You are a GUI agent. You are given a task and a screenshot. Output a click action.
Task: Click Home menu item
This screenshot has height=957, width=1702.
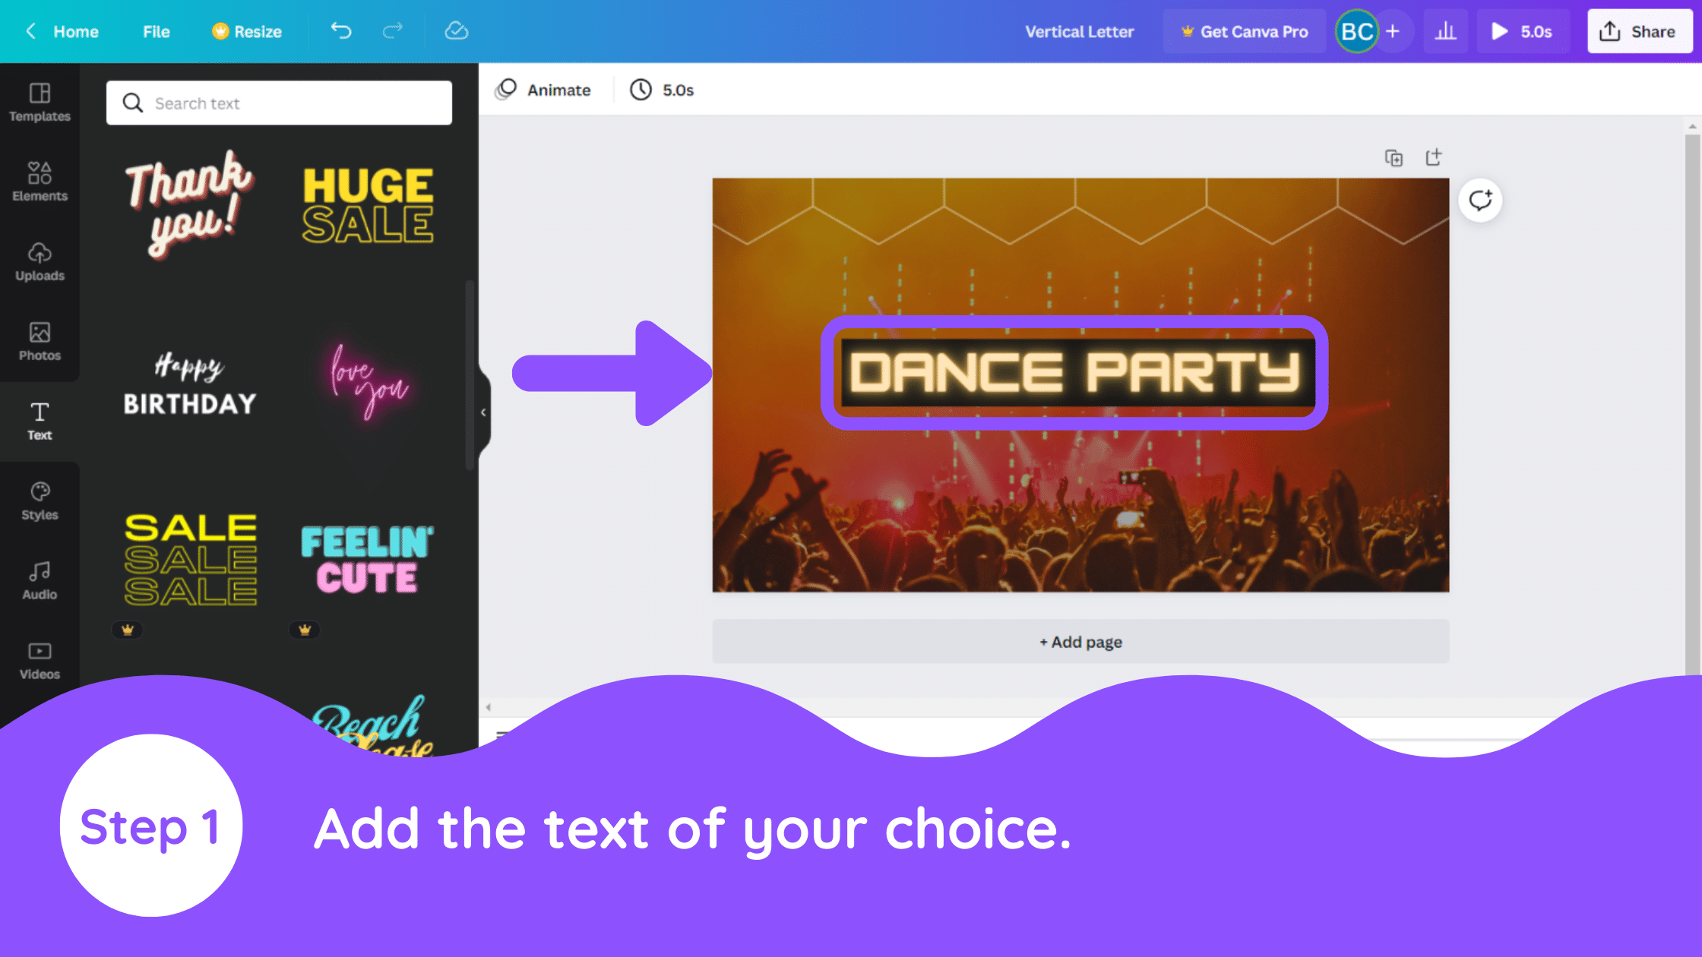pos(76,32)
